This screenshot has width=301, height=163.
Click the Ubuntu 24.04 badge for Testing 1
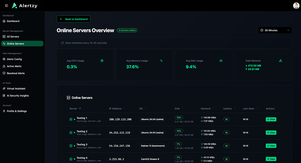pyautogui.click(x=152, y=119)
